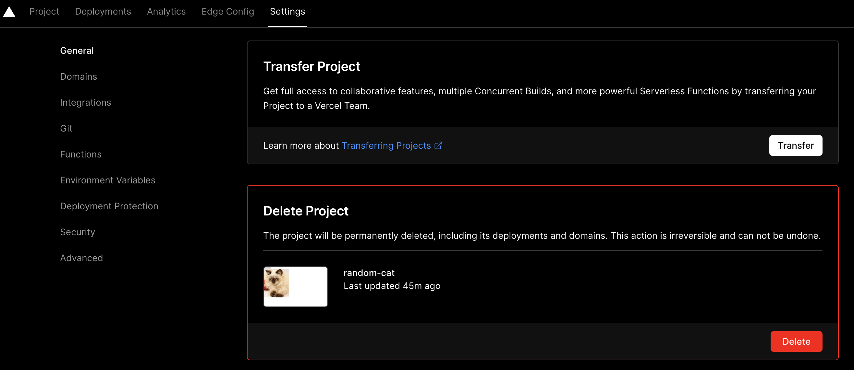This screenshot has height=370, width=854.
Task: Go to Environment Variables settings
Action: (x=108, y=180)
